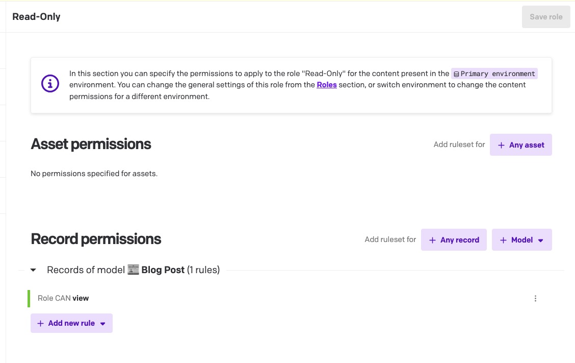This screenshot has width=575, height=363.
Task: Click the Asset permissions heading
Action: click(x=91, y=144)
